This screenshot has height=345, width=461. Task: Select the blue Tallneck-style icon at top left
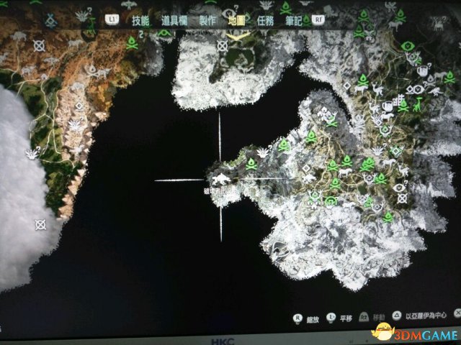pyautogui.click(x=51, y=20)
